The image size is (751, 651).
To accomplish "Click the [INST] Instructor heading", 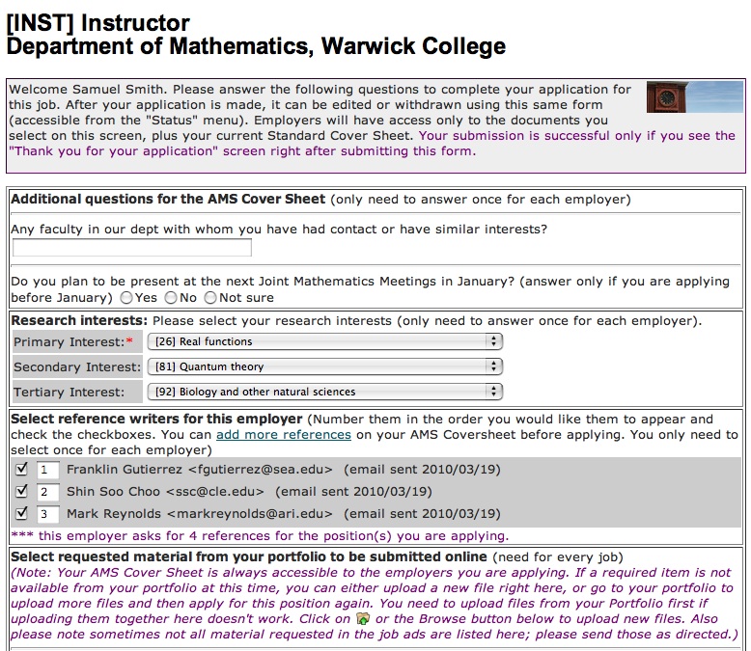I will pyautogui.click(x=98, y=23).
